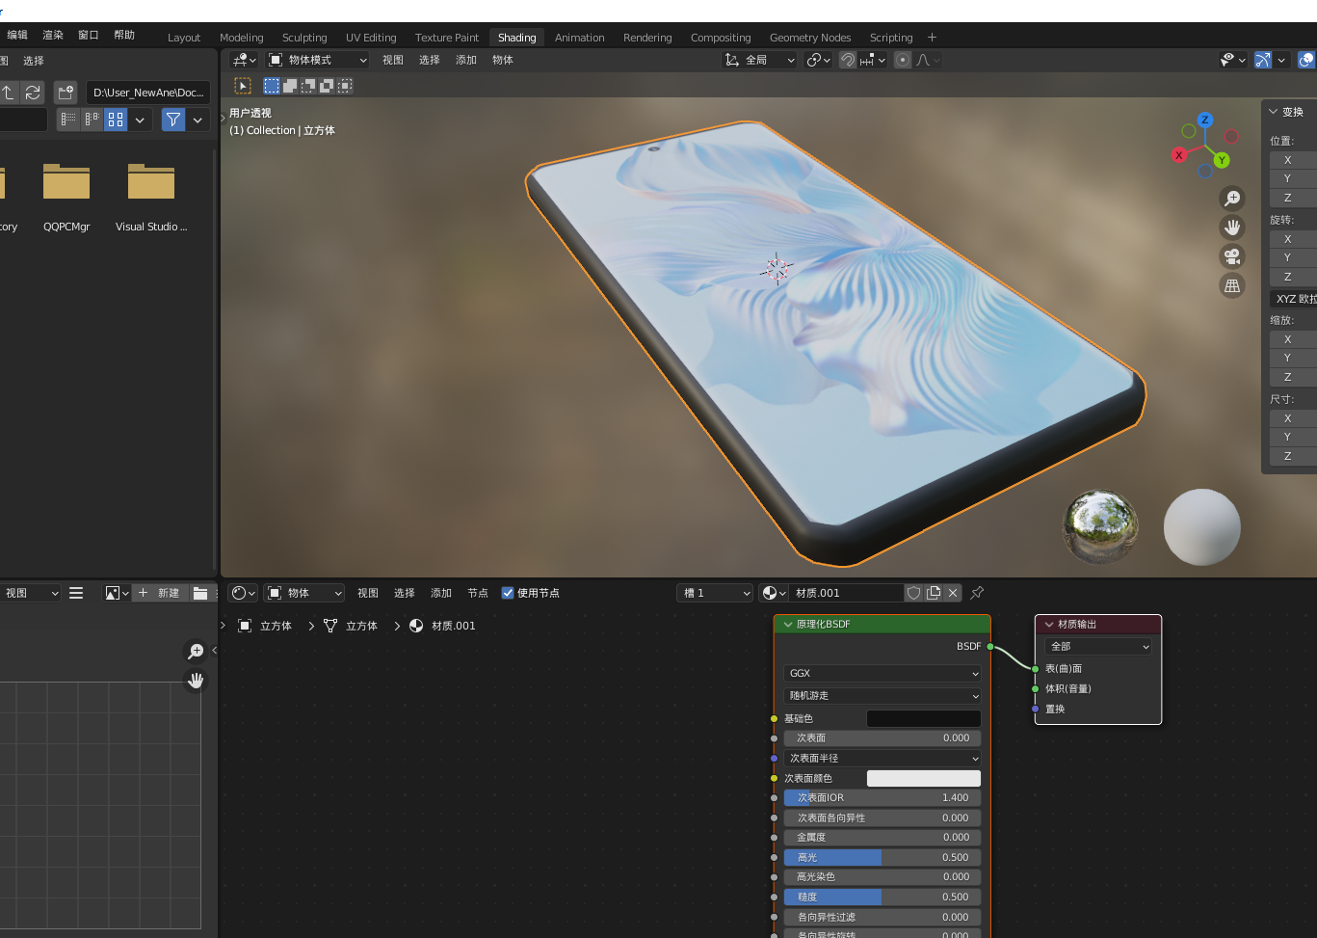Toggle proportional editing in viewport header
This screenshot has height=938, width=1317.
click(903, 60)
